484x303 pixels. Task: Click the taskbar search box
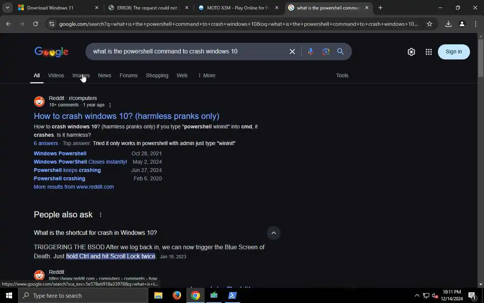point(83,295)
